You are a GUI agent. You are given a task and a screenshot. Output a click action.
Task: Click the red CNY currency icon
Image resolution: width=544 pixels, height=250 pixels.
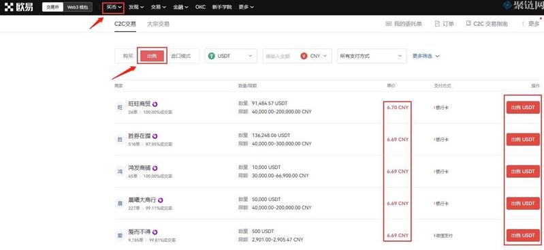[304, 56]
